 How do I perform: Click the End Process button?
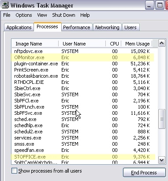click(x=144, y=173)
